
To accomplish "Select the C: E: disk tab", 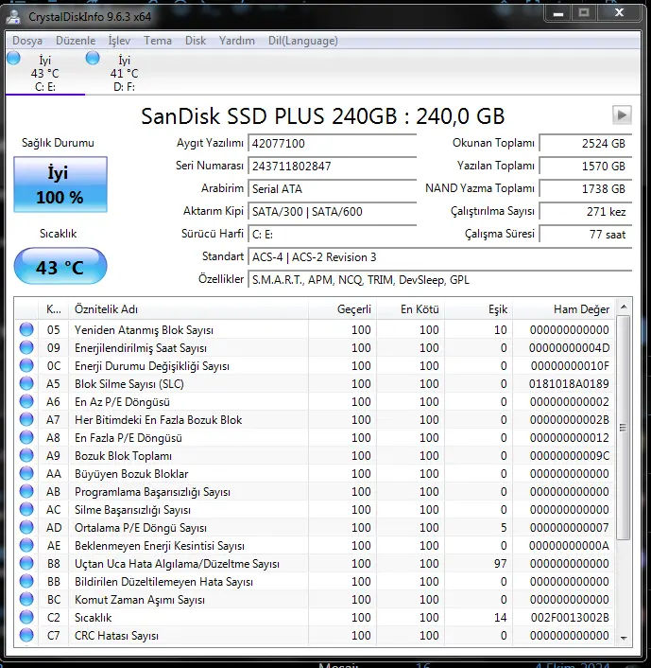I will click(x=45, y=73).
